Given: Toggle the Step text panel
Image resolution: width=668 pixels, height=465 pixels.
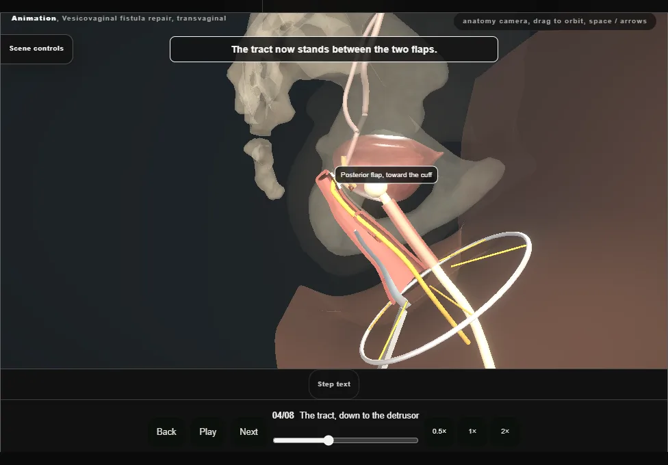Looking at the screenshot, I should point(334,384).
